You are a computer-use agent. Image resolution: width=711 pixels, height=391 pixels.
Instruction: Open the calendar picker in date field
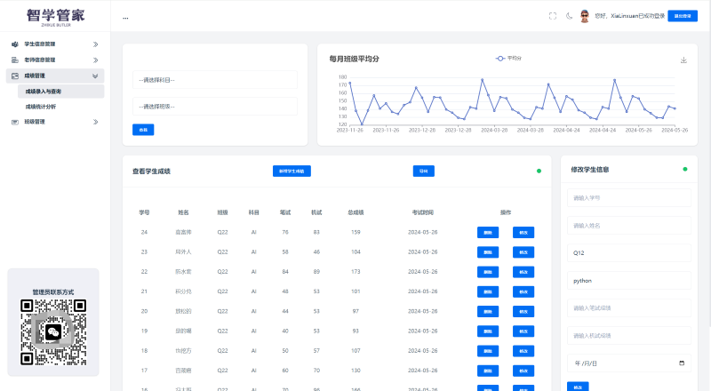tap(682, 363)
